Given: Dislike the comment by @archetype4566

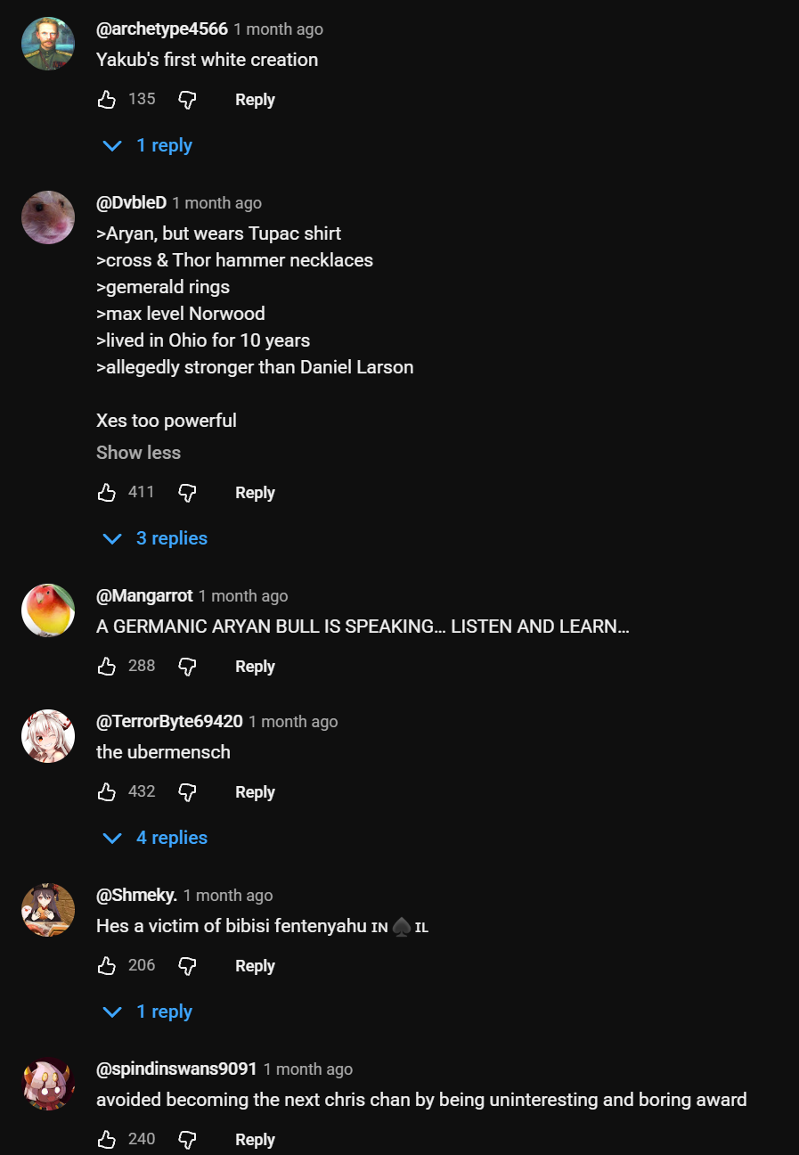Looking at the screenshot, I should [187, 100].
